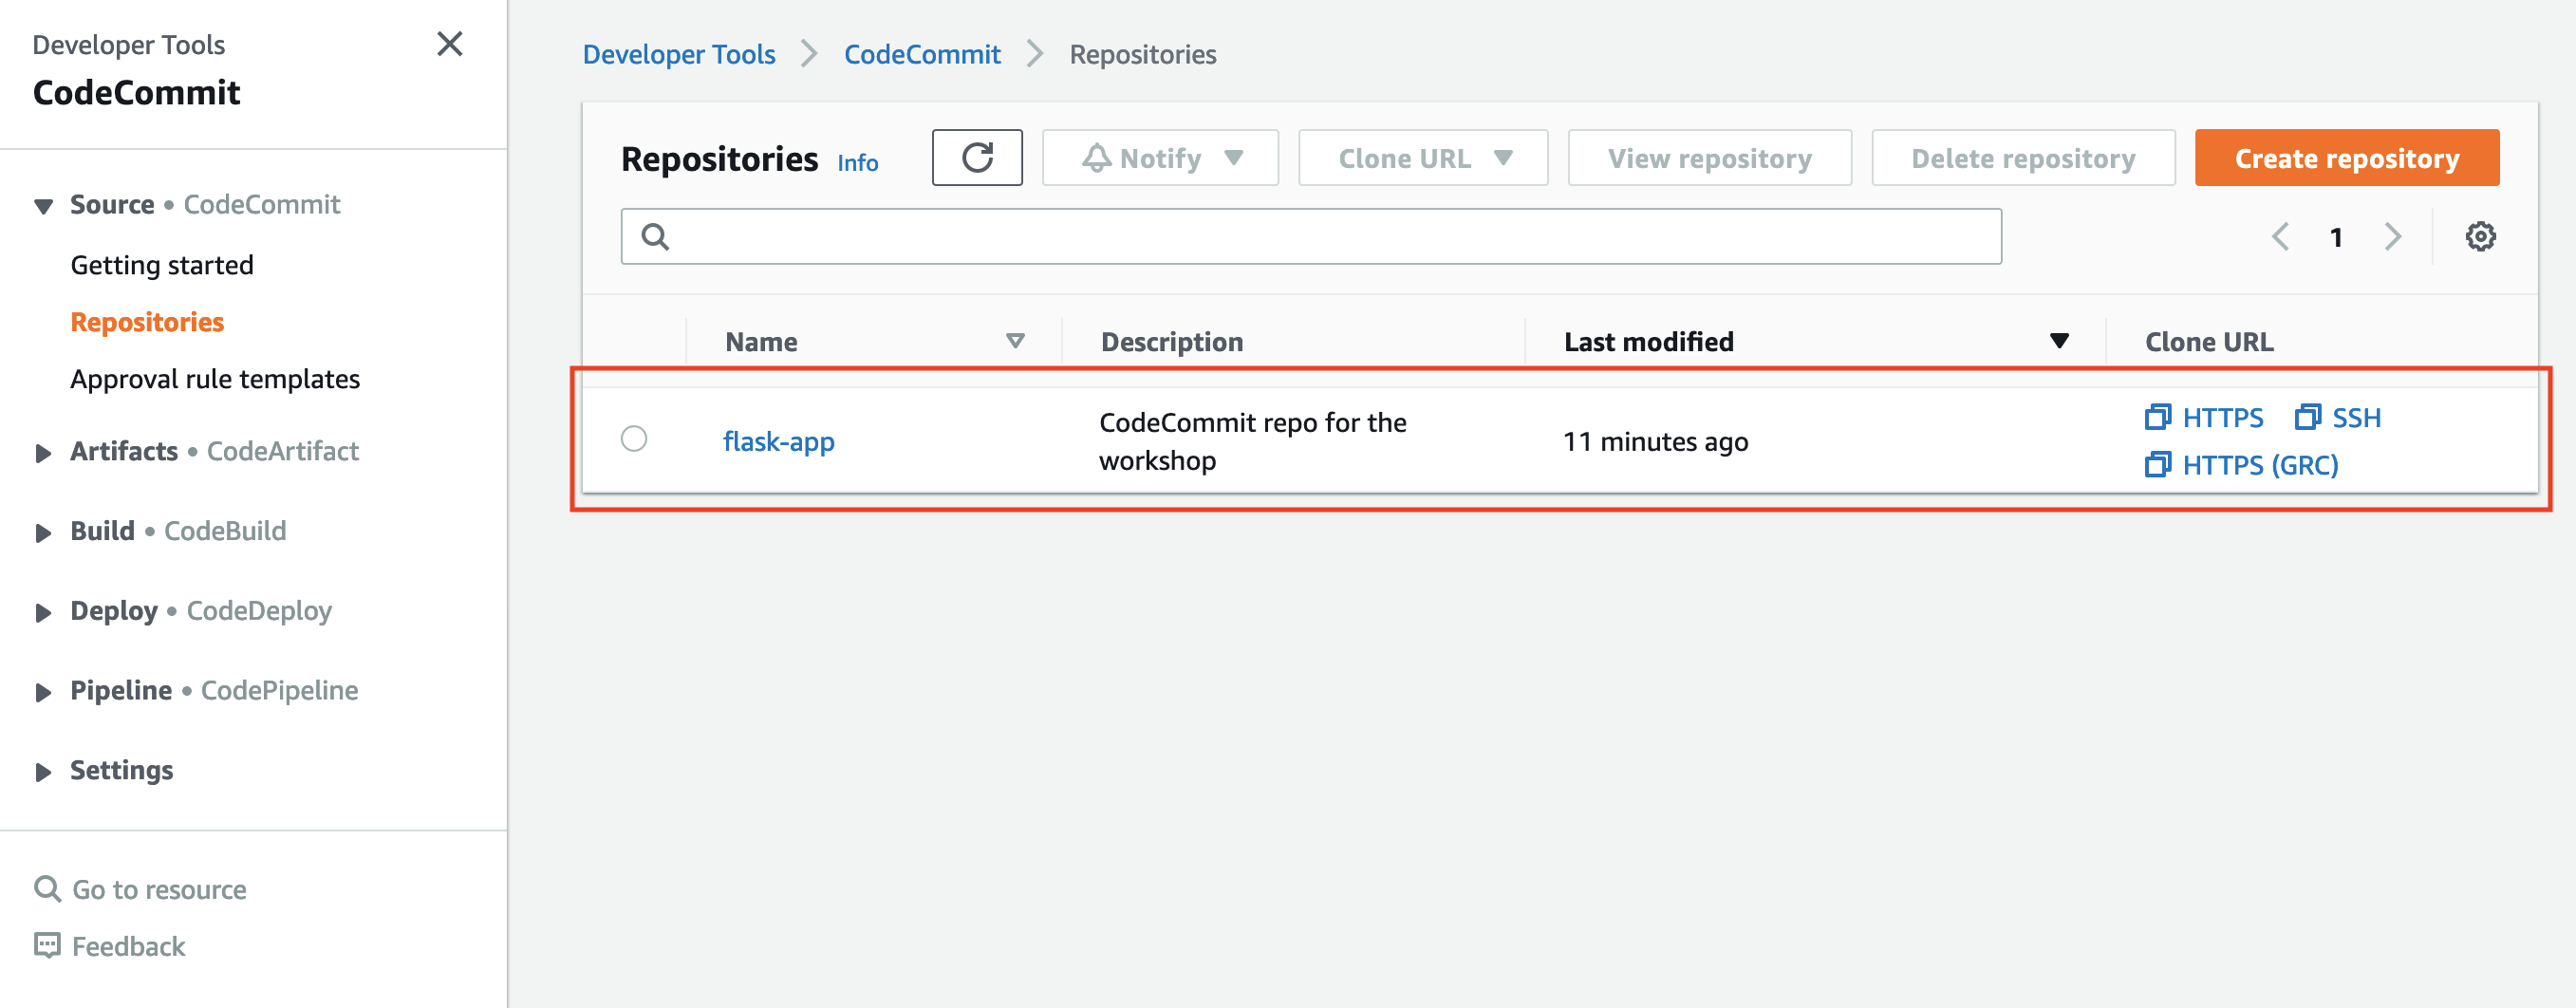Expand the Deploy CodeDeploy section

(x=43, y=613)
